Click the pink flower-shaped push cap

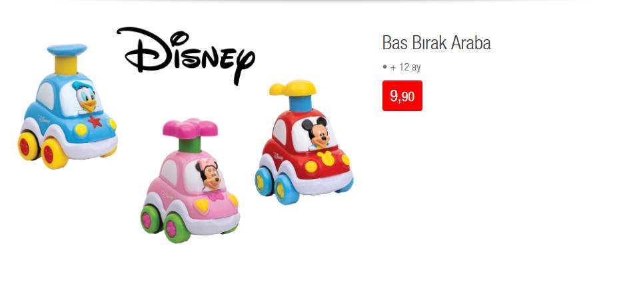click(190, 128)
